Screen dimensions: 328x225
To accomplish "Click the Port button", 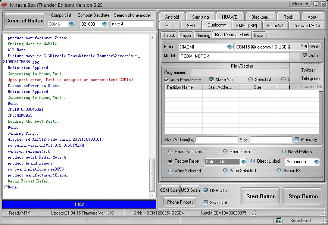I will pyautogui.click(x=315, y=47).
